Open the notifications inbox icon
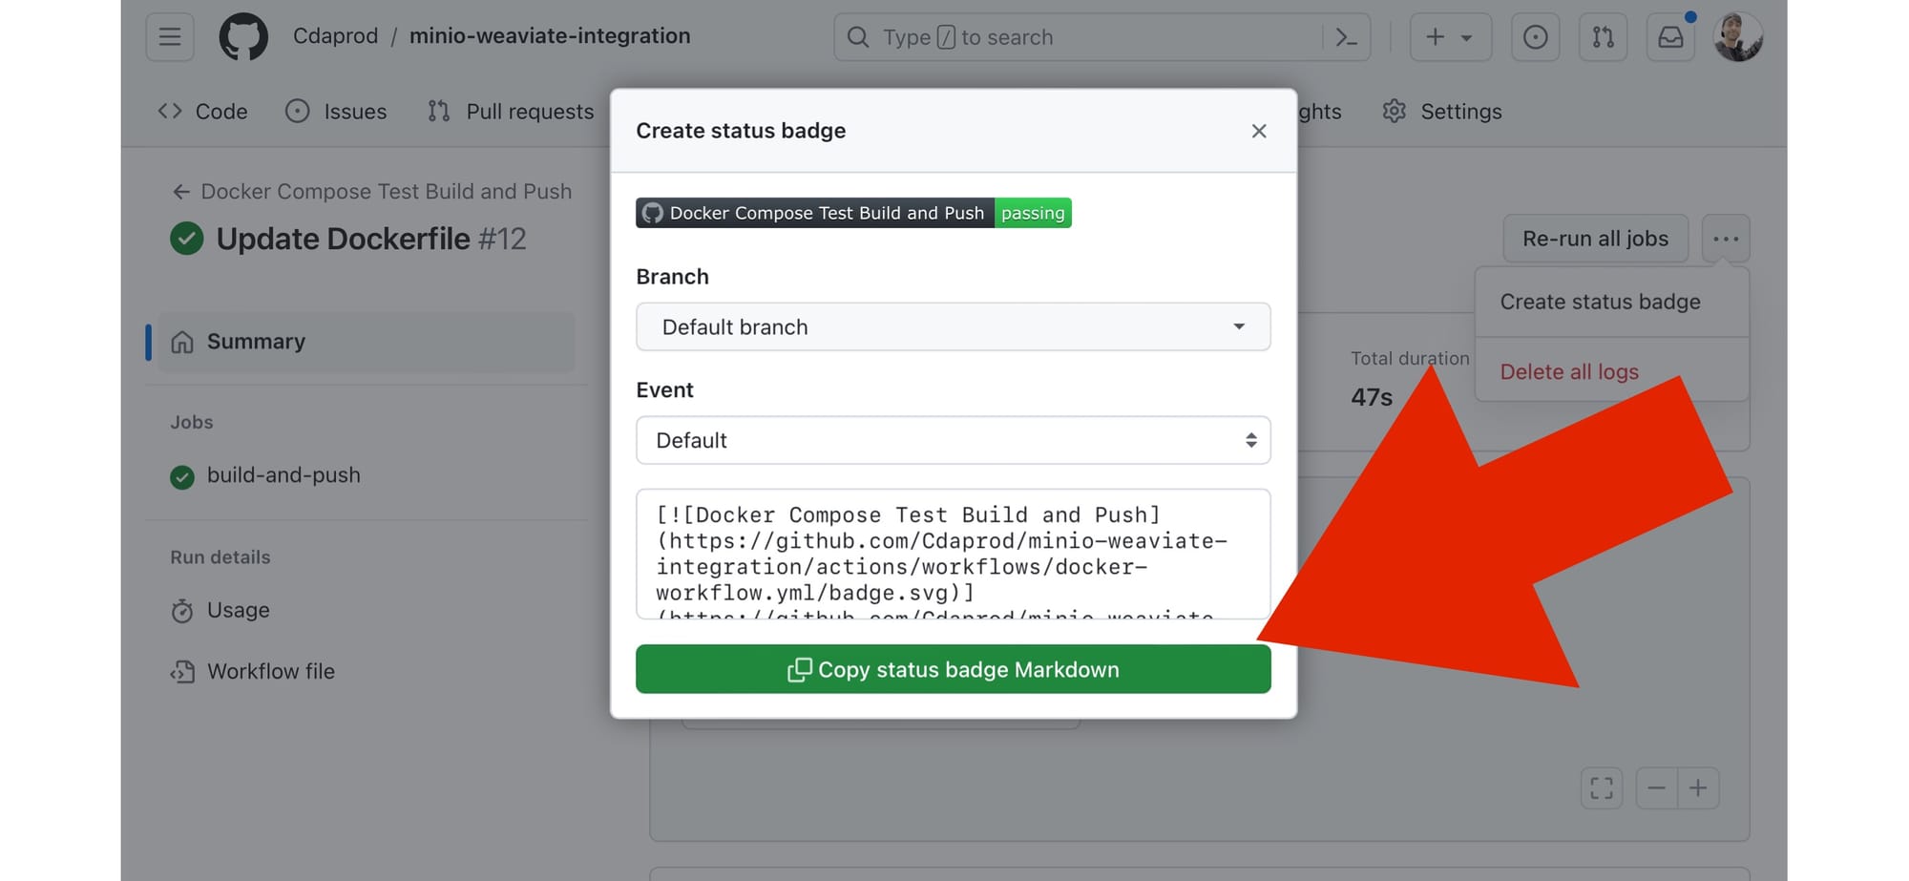Screen dimensions: 1909x881 pyautogui.click(x=1669, y=37)
